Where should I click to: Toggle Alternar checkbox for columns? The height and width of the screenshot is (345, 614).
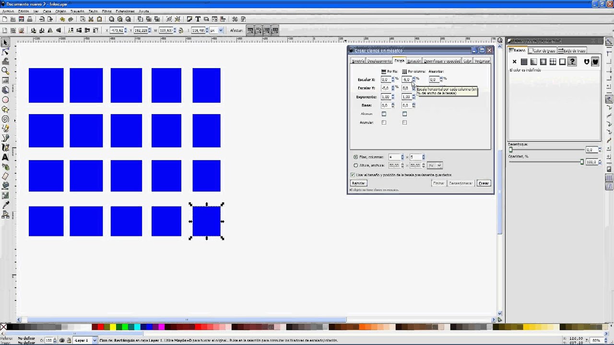click(x=404, y=114)
